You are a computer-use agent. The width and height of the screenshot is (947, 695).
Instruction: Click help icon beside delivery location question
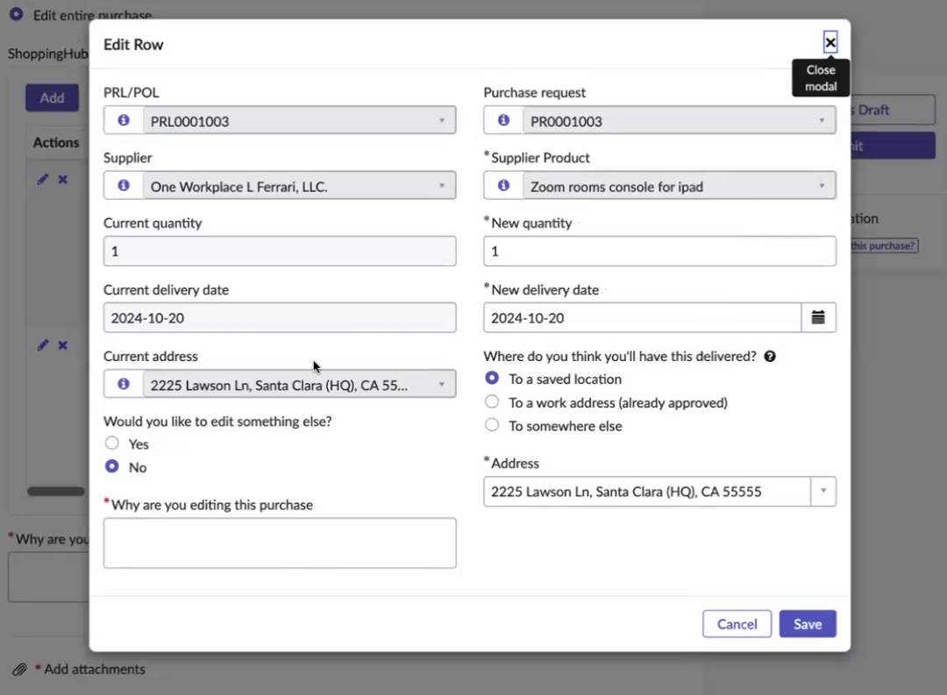pyautogui.click(x=770, y=356)
